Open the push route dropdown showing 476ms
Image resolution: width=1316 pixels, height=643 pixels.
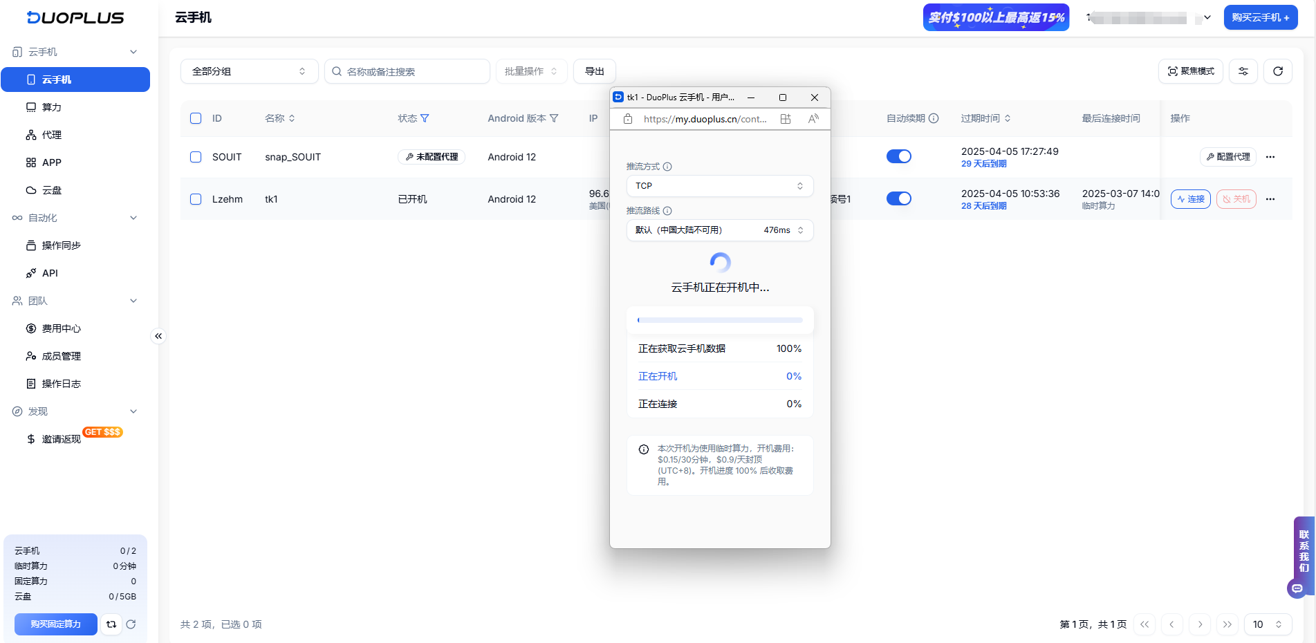(719, 230)
